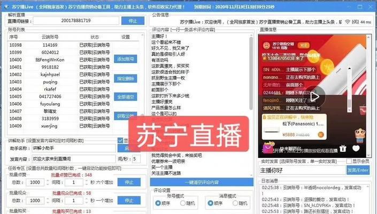
Task: Click the orange cart icon on product card
Action: (x=321, y=135)
